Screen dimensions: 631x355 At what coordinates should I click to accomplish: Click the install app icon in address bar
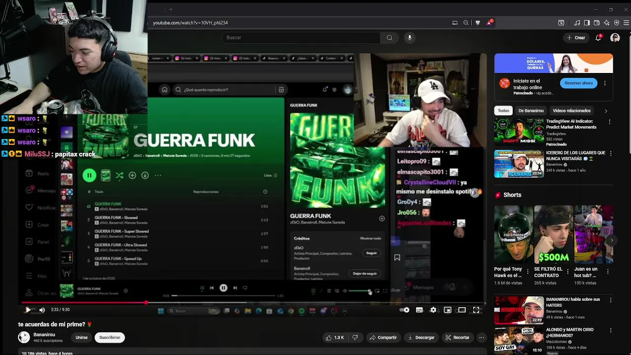(x=455, y=23)
